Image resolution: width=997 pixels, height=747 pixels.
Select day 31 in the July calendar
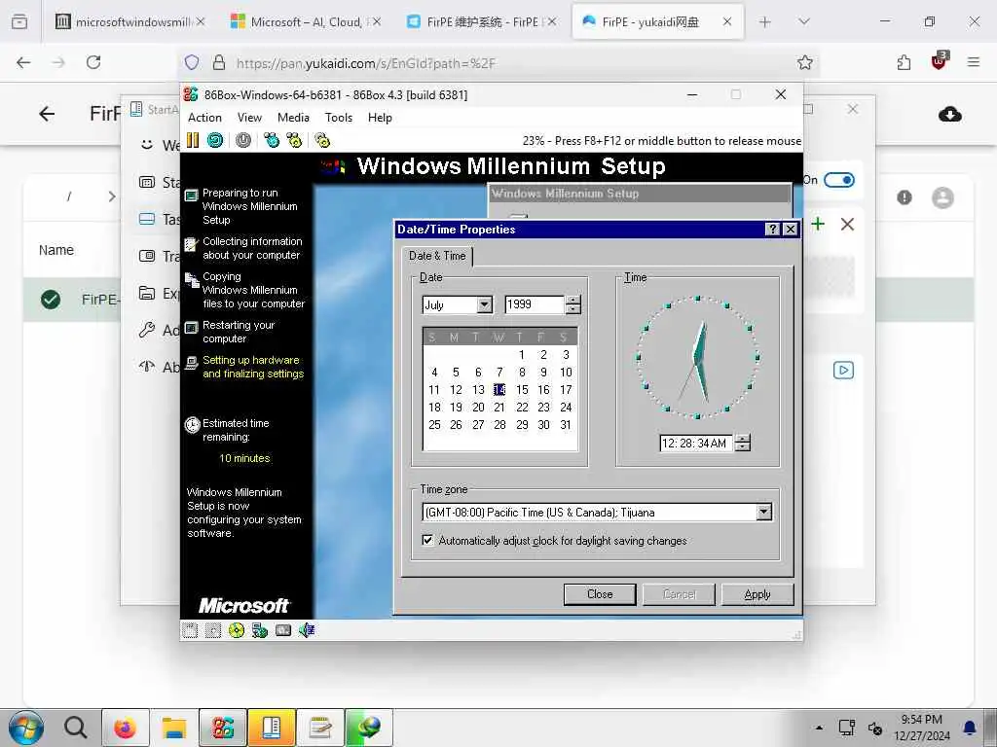(x=566, y=425)
